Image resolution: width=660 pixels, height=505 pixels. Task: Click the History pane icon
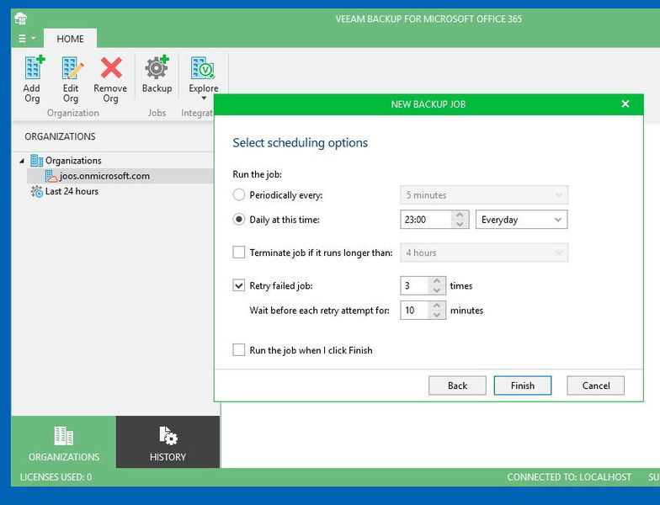click(168, 436)
